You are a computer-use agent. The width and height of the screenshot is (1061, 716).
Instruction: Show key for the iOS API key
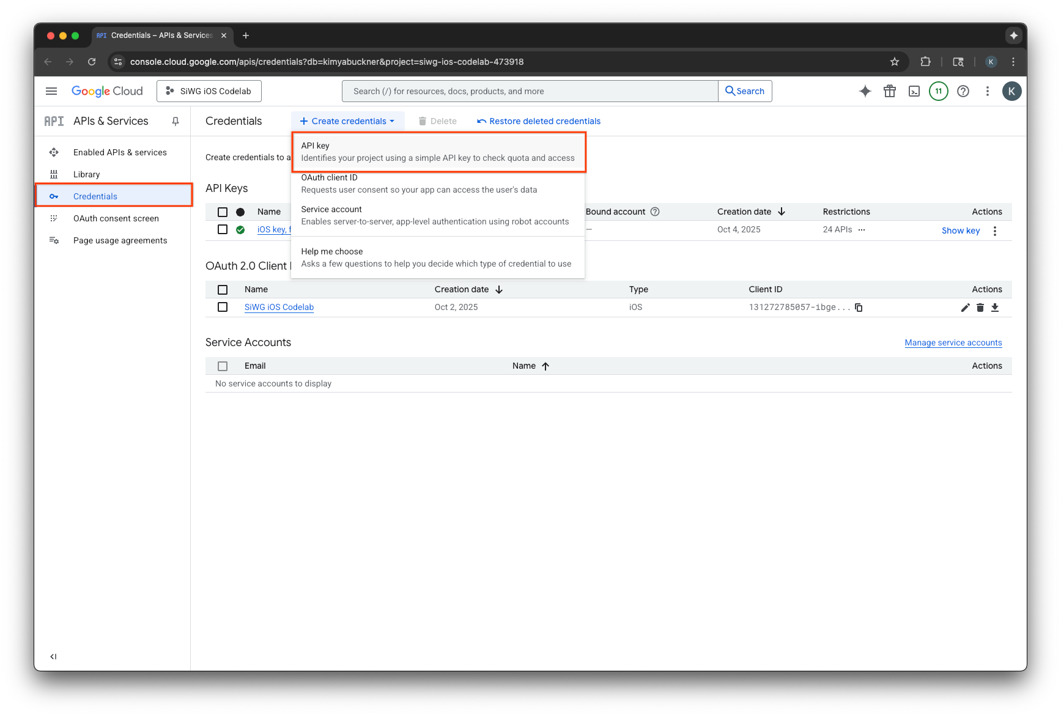click(x=960, y=231)
